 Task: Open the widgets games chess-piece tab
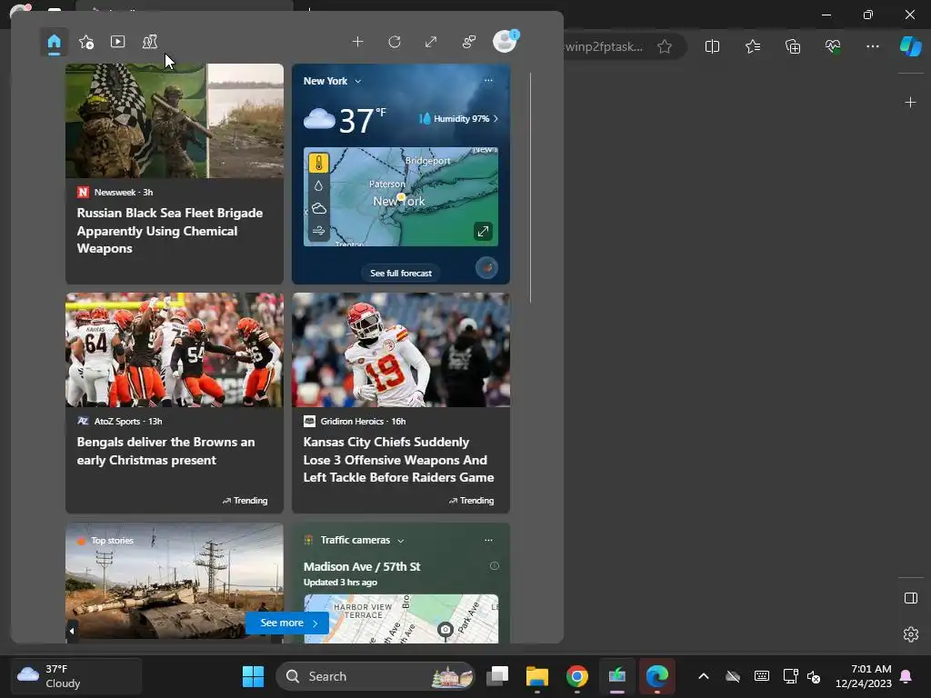tap(150, 42)
